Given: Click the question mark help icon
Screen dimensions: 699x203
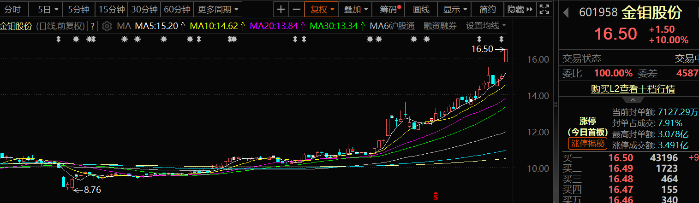Looking at the screenshot, I should (93, 26).
